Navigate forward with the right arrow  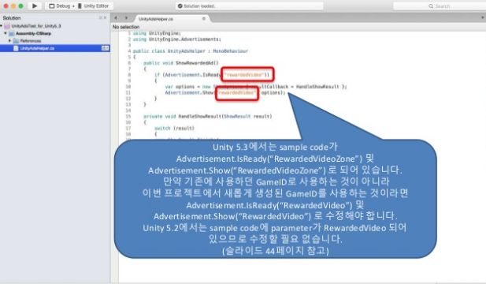pos(126,18)
